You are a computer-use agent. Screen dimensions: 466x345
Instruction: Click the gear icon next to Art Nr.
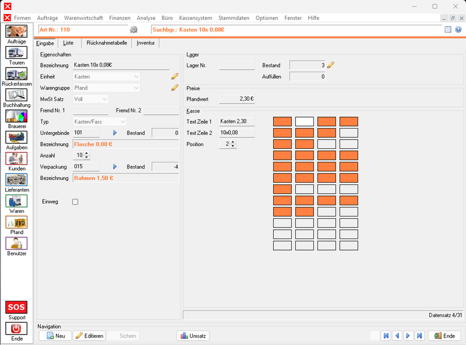(134, 30)
